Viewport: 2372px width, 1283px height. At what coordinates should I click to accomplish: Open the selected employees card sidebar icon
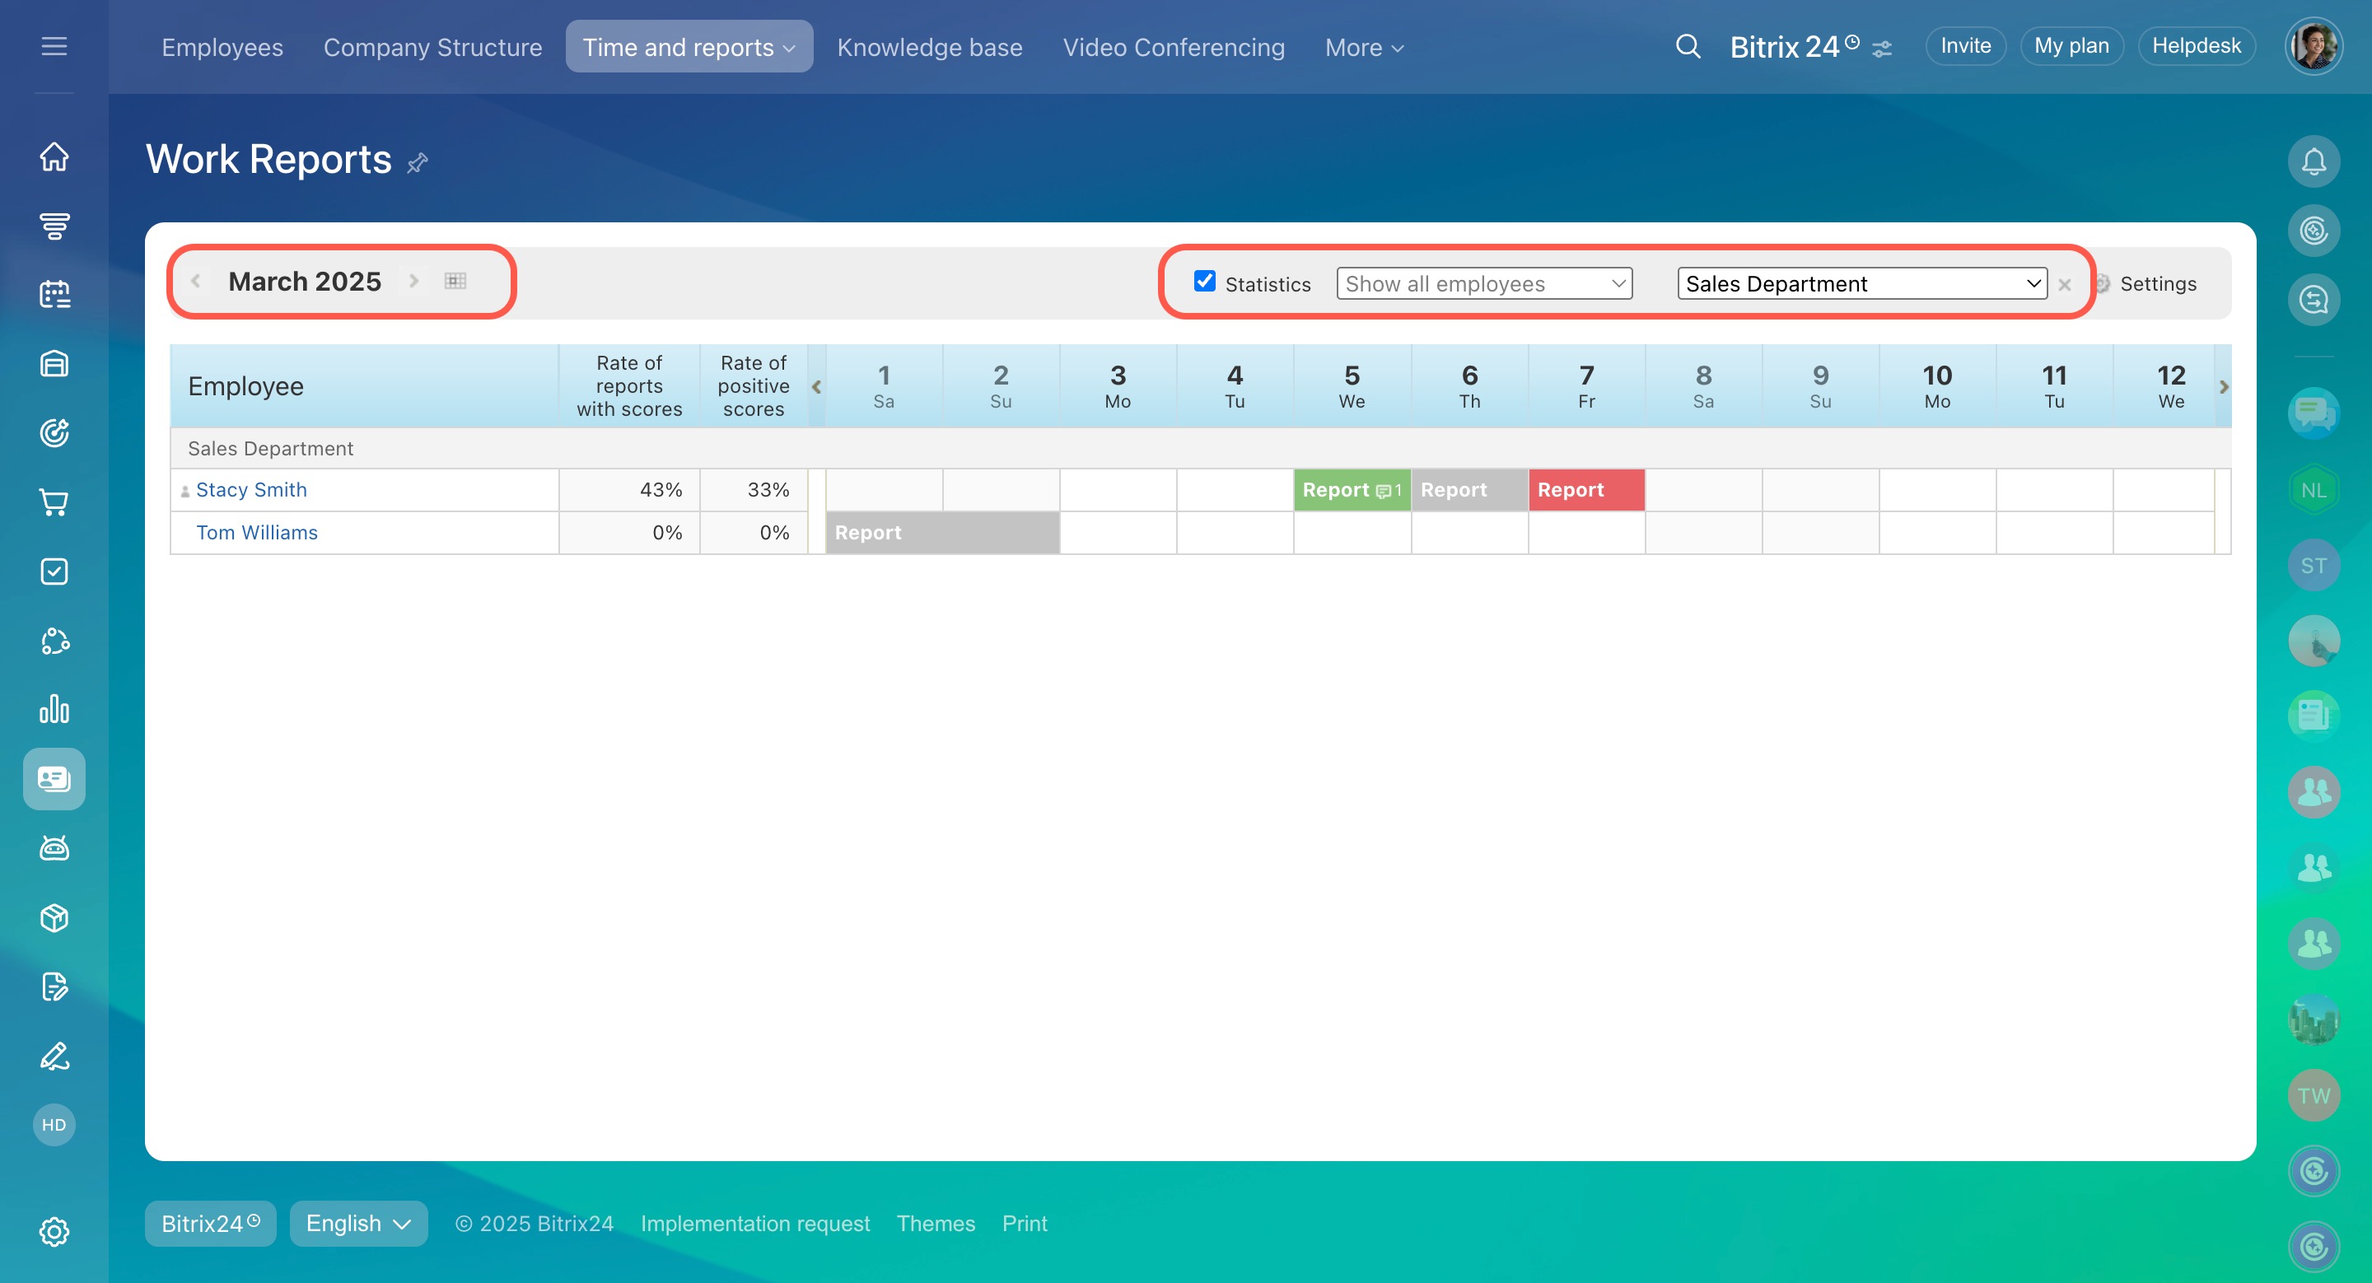point(54,779)
